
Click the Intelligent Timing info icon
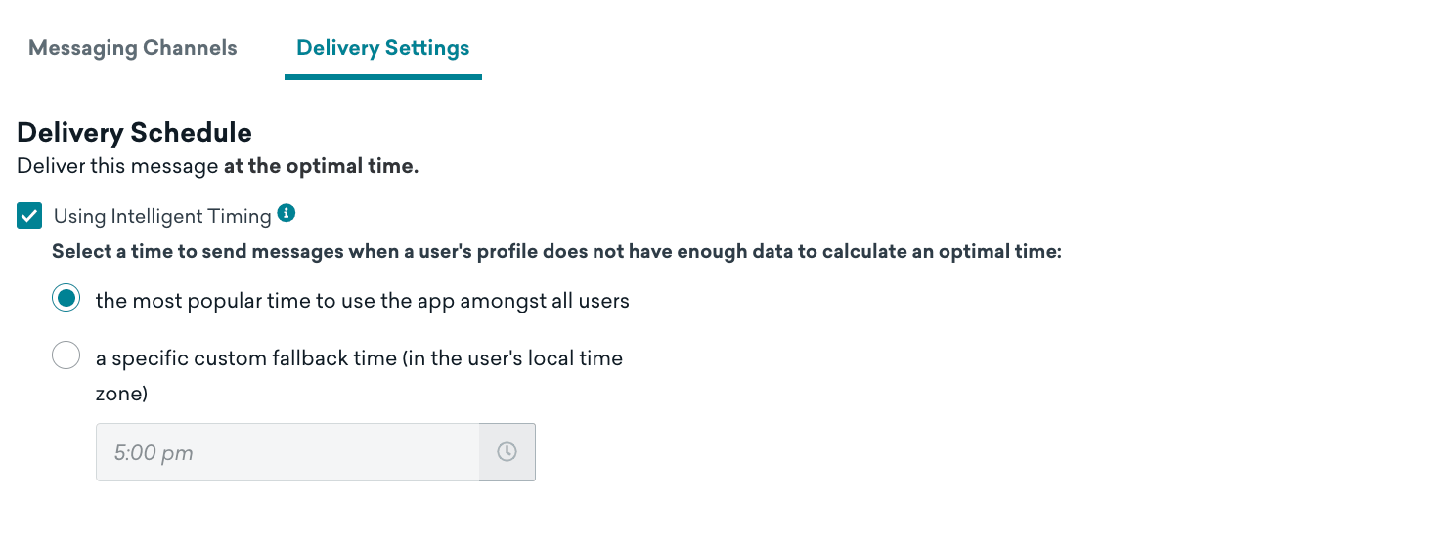click(287, 213)
